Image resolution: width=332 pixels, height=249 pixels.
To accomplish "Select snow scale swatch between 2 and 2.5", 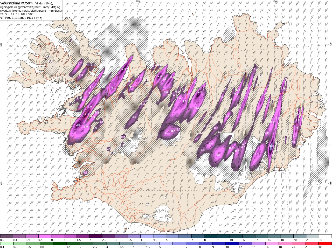I will [96, 236].
